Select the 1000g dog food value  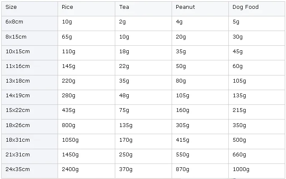(241, 169)
